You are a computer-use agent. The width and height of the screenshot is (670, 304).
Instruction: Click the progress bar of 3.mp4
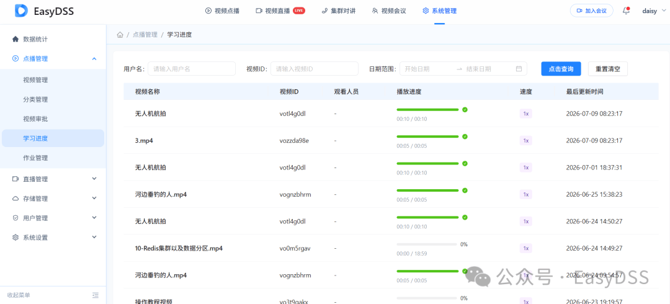pos(427,136)
